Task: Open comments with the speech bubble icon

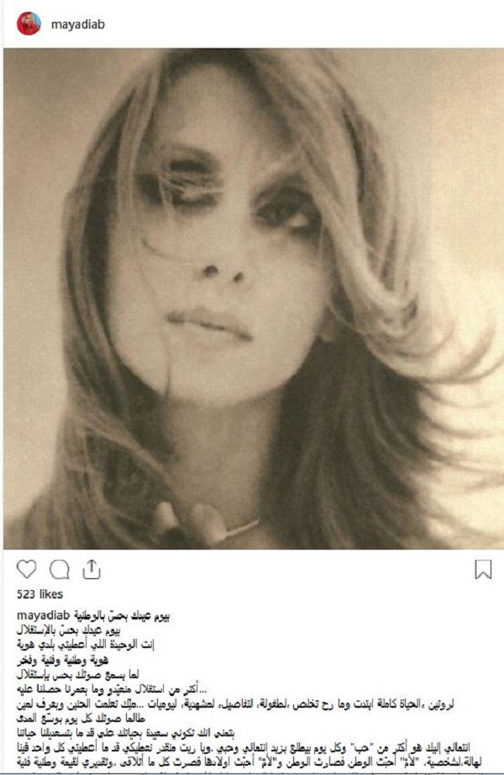Action: [60, 569]
